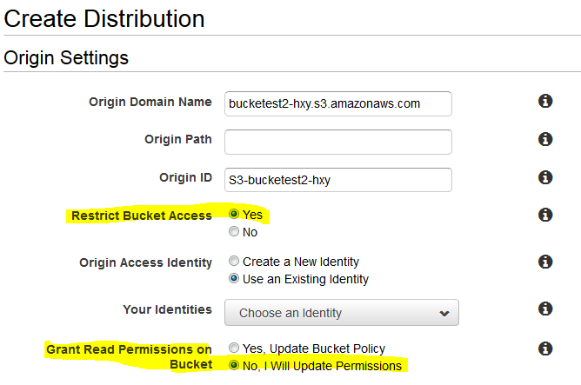Choose Create a New Identity option
The image size is (581, 385).
[234, 261]
